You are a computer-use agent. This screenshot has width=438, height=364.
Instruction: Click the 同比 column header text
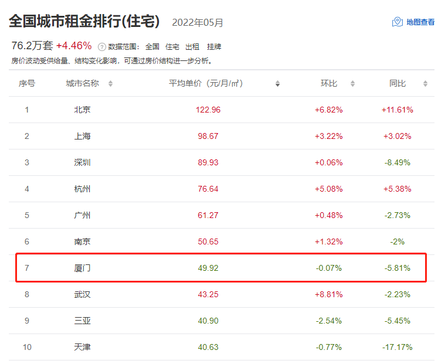398,83
